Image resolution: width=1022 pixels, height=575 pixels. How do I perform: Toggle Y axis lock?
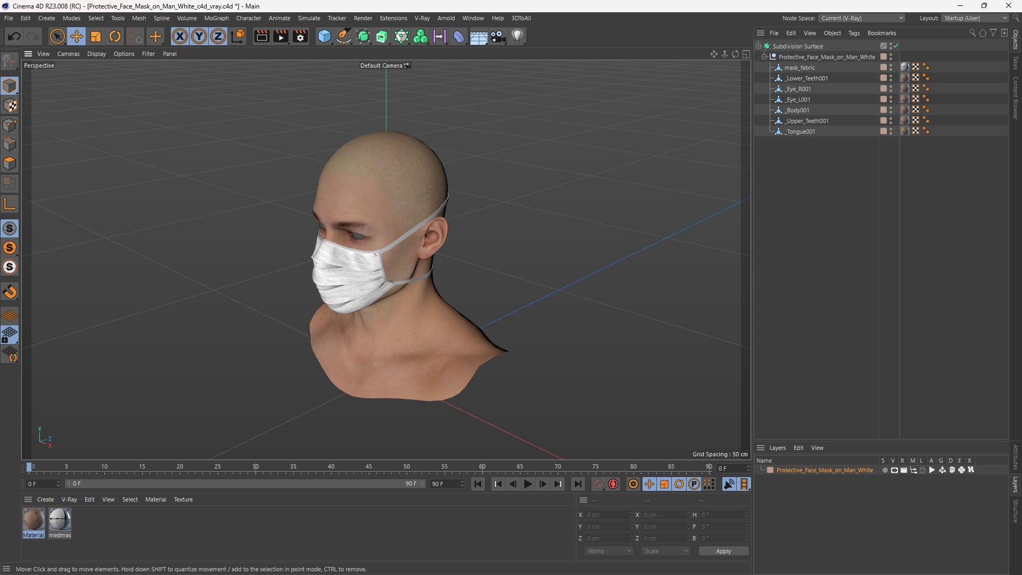(199, 36)
